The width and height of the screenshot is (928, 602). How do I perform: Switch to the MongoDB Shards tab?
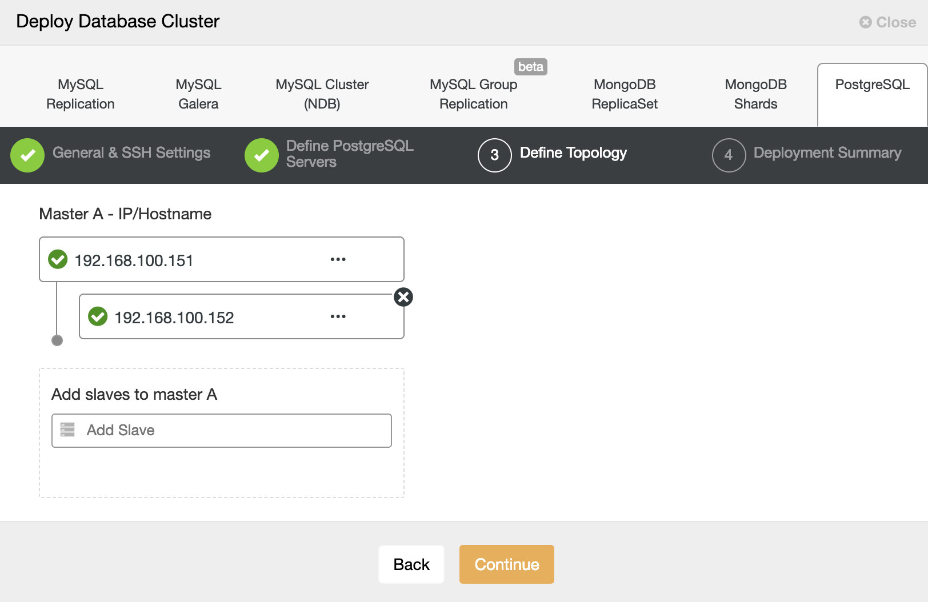click(755, 94)
